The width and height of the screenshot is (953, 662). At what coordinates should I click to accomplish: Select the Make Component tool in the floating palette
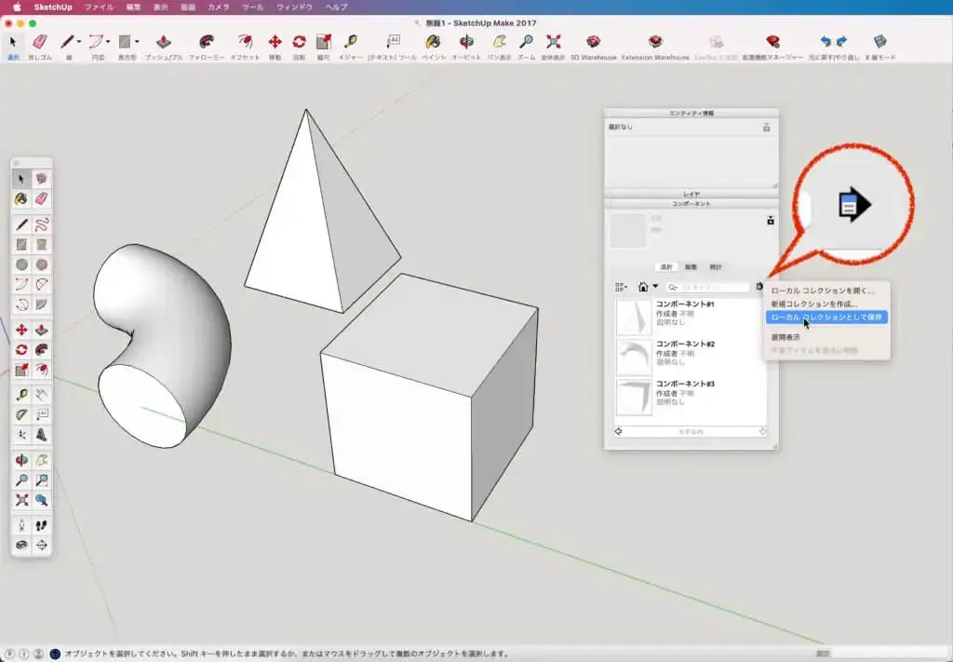41,178
